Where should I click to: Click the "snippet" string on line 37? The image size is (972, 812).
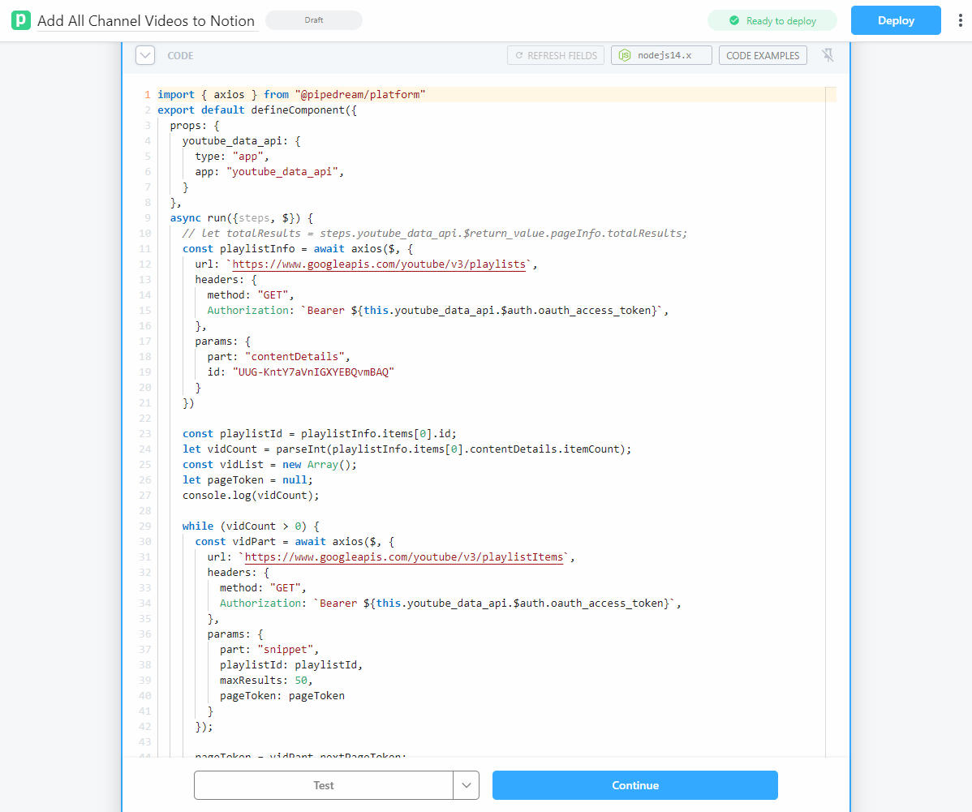pyautogui.click(x=285, y=649)
